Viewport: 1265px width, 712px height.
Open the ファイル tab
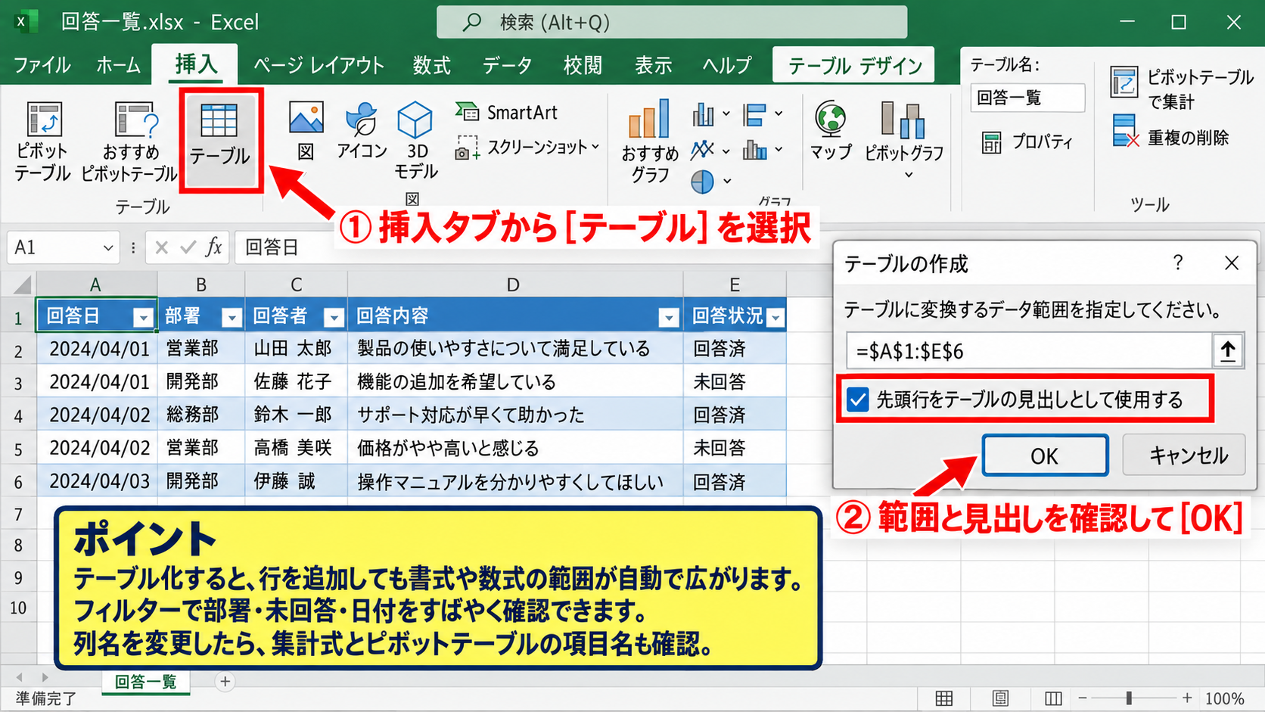point(42,65)
